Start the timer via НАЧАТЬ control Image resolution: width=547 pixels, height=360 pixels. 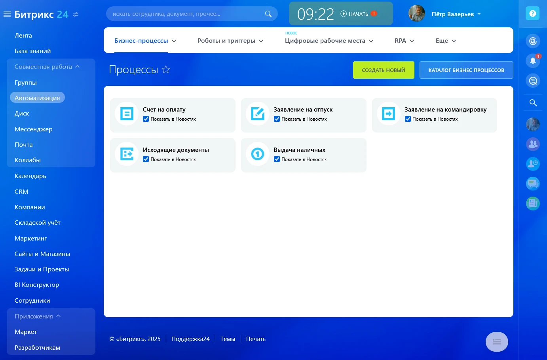(357, 13)
